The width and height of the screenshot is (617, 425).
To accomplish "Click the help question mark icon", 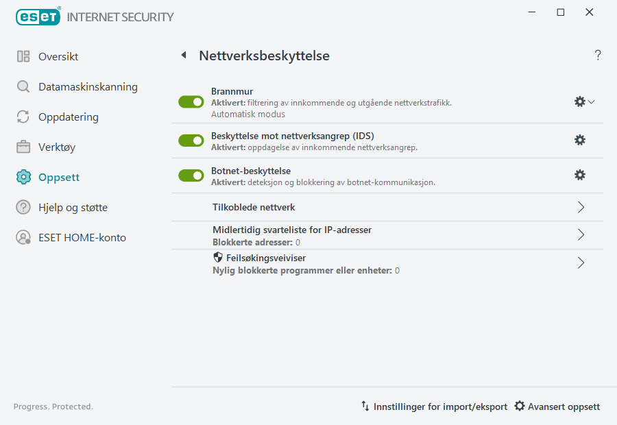I will 597,55.
